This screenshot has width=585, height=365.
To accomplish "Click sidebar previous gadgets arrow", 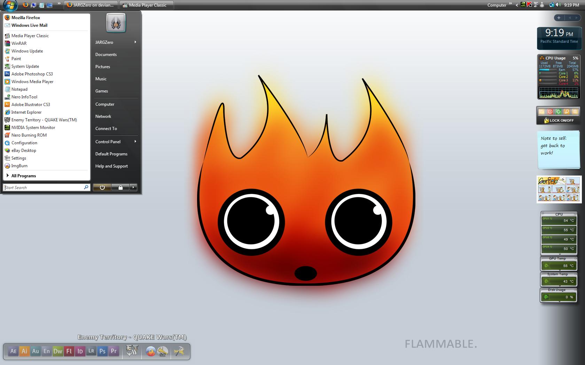I will click(570, 18).
